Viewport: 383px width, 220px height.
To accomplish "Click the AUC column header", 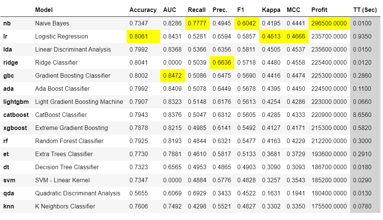I will coord(170,10).
